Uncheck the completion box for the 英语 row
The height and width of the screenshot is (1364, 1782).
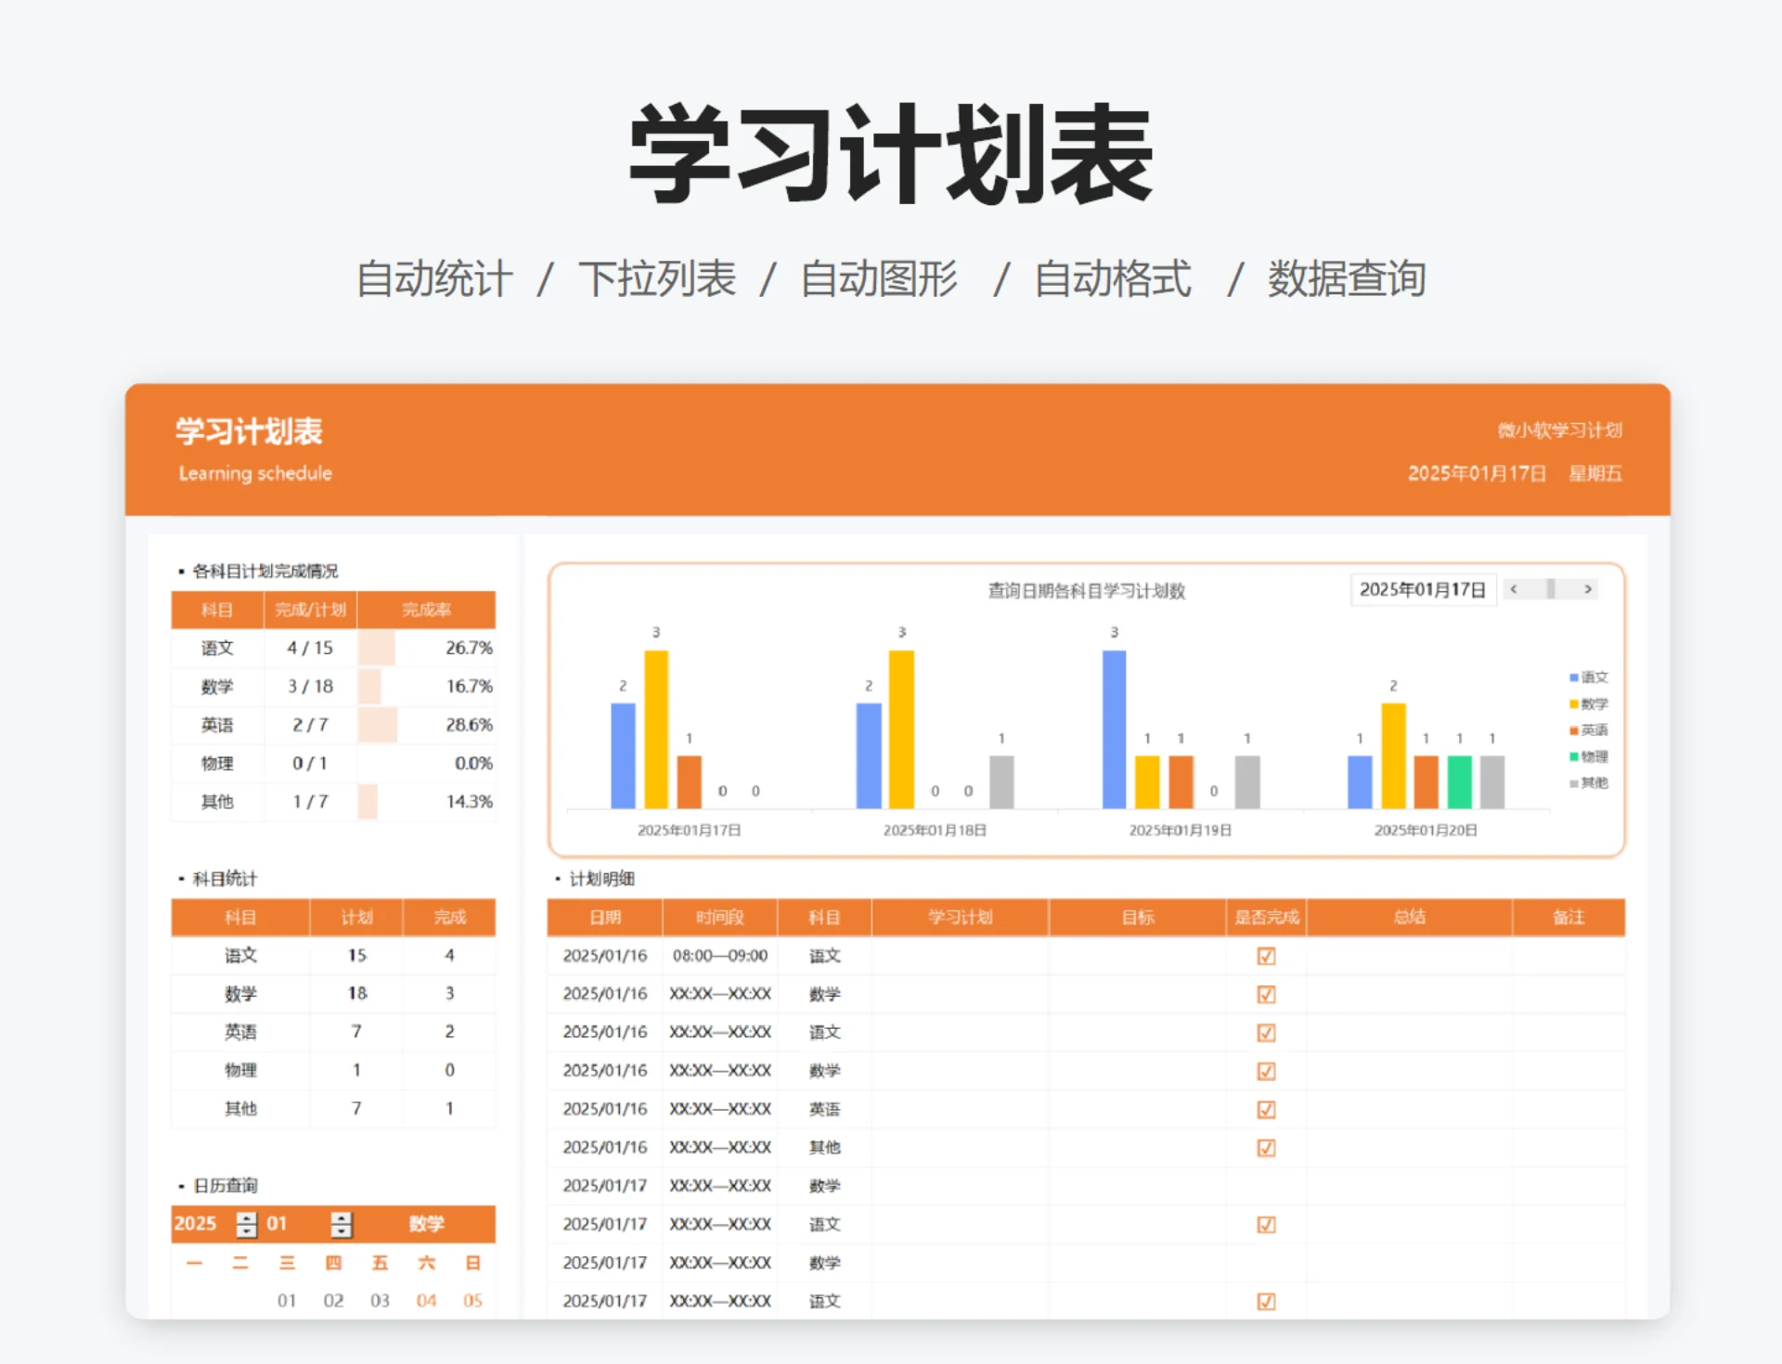pyautogui.click(x=1266, y=1108)
